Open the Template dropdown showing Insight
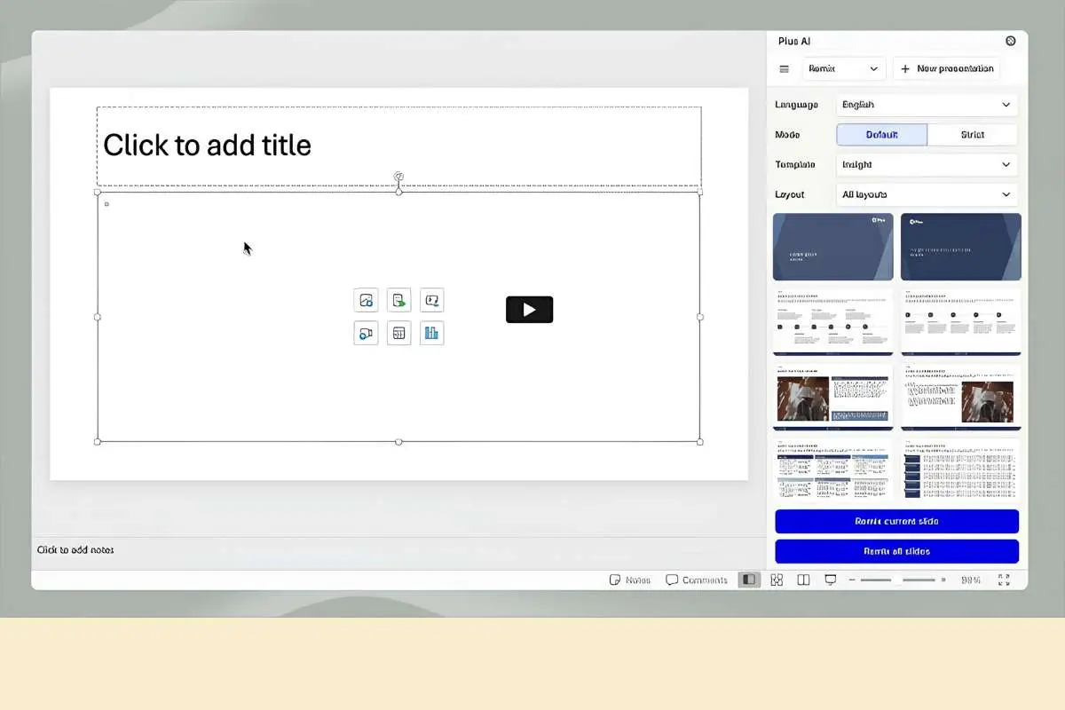1065x710 pixels. [927, 164]
